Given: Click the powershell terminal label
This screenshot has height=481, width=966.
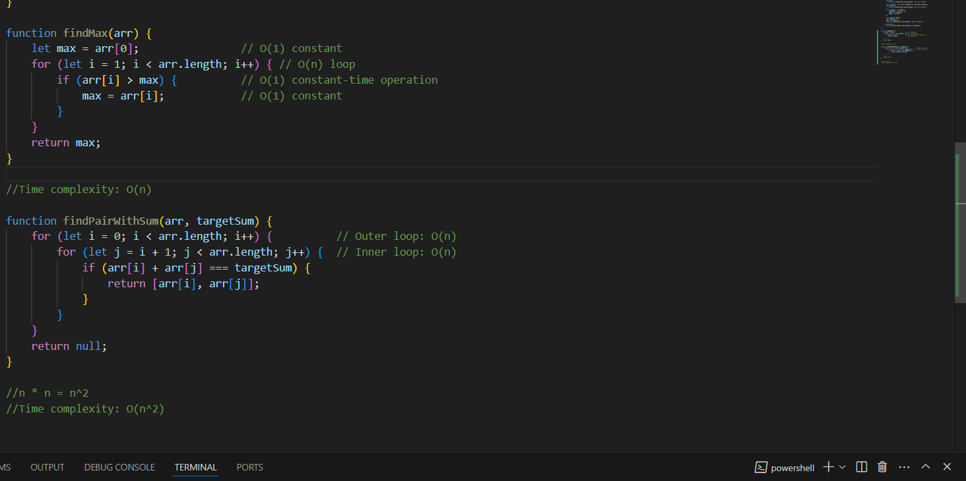Looking at the screenshot, I should (x=792, y=468).
